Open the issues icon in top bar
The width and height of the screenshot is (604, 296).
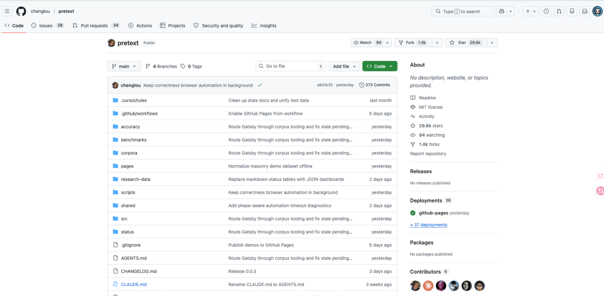point(546,11)
